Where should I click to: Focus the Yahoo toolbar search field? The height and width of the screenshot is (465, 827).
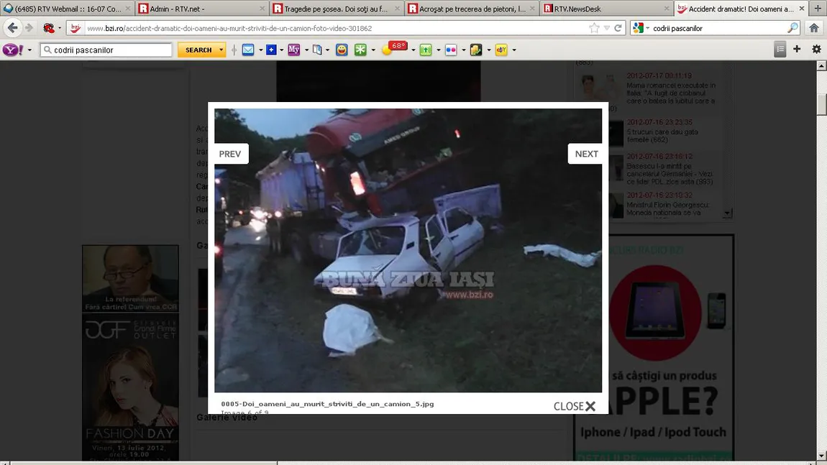coord(106,50)
